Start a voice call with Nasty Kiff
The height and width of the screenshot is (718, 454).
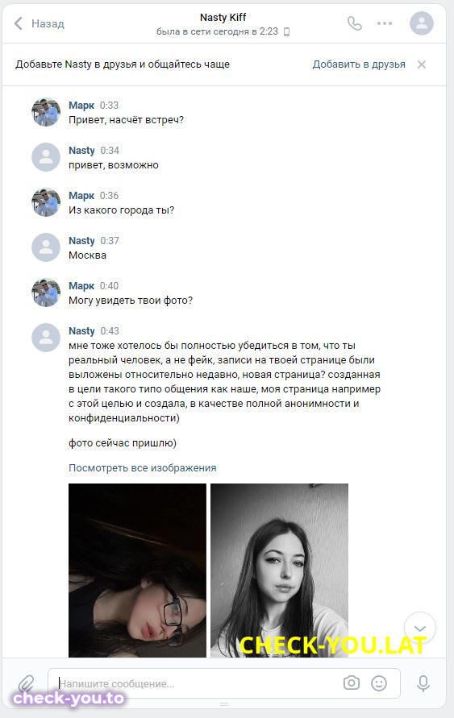coord(355,23)
